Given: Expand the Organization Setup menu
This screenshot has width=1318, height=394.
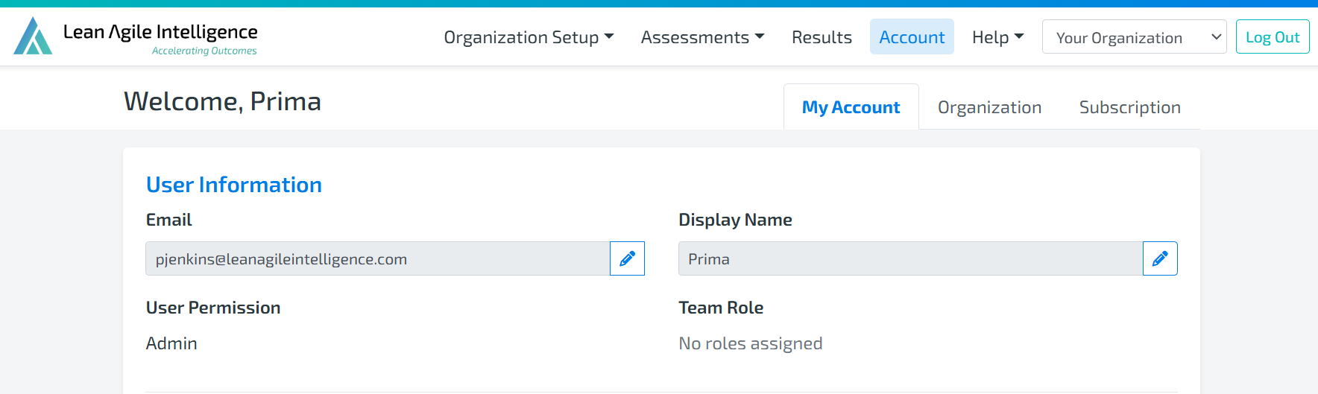Looking at the screenshot, I should 529,36.
